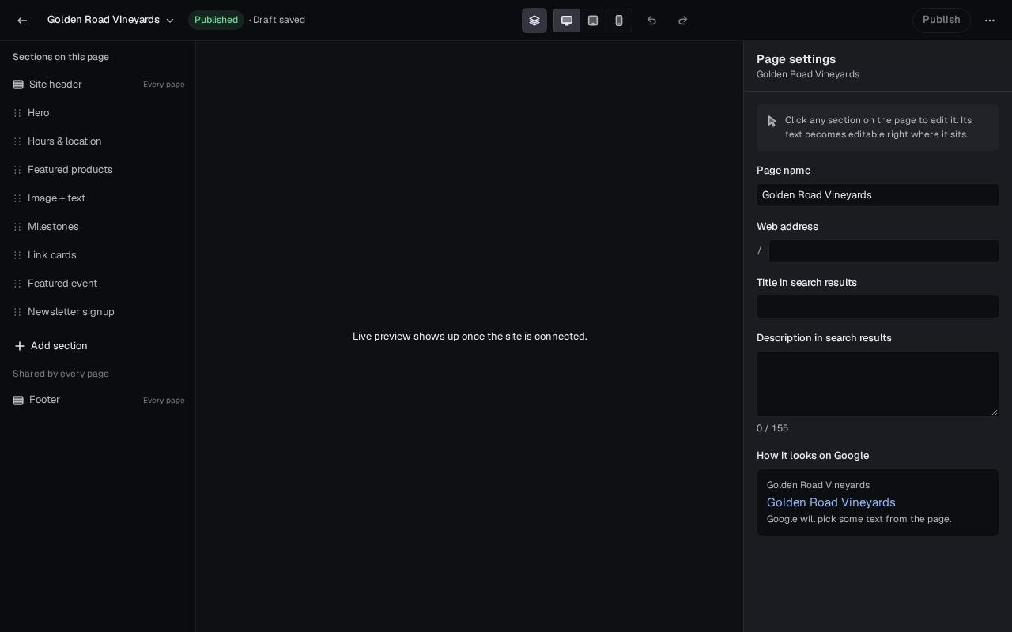Screen dimensions: 1012x632
Task: Select the Milestones section
Action: coord(98,227)
